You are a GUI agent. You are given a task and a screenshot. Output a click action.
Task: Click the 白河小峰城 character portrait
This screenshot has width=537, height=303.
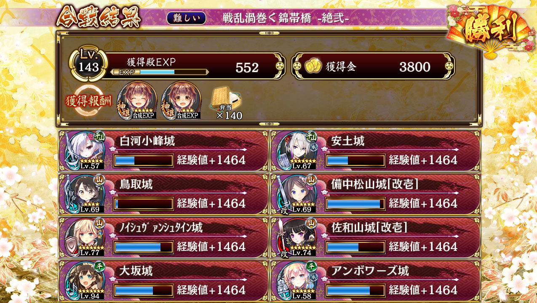pyautogui.click(x=84, y=151)
